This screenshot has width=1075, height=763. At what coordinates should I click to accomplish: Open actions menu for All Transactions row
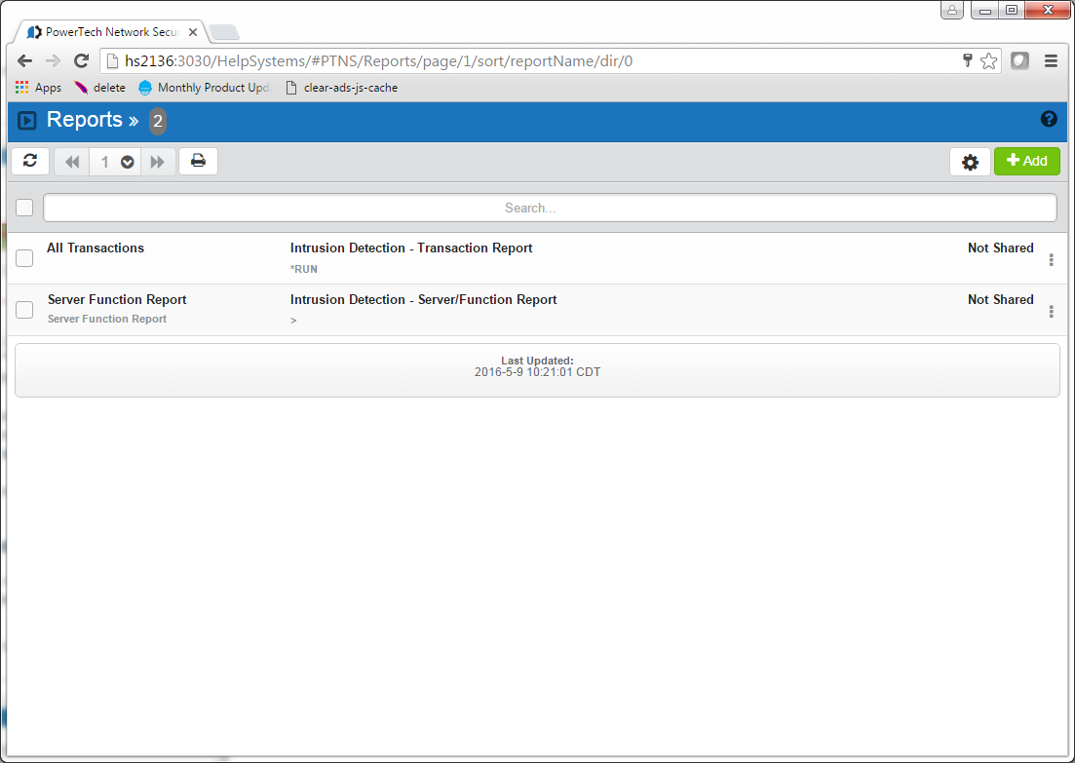coord(1051,260)
